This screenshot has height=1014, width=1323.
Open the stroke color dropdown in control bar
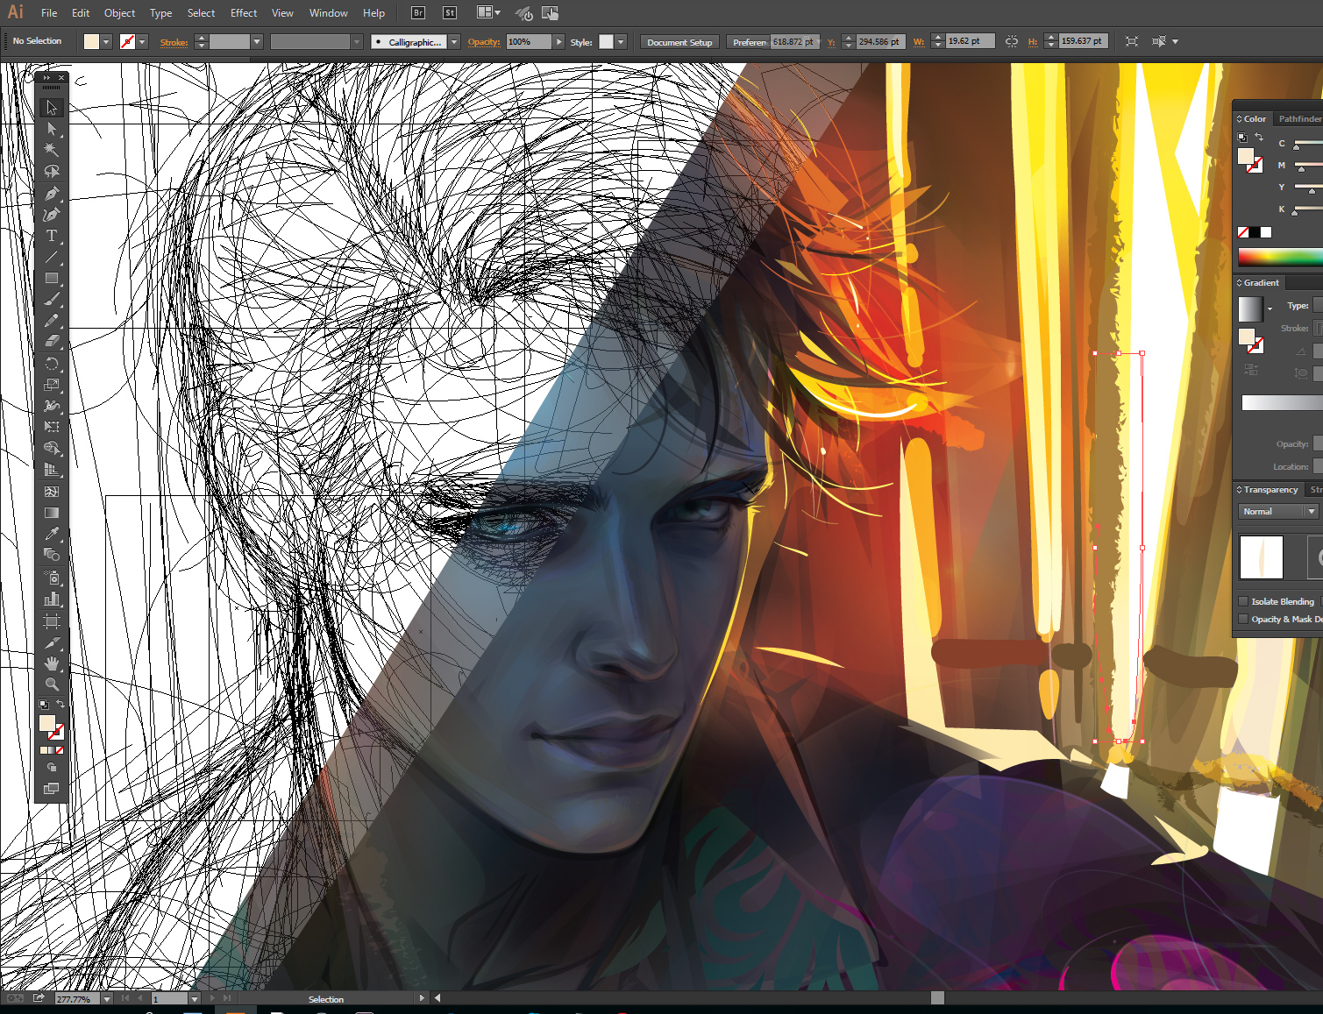click(x=142, y=42)
